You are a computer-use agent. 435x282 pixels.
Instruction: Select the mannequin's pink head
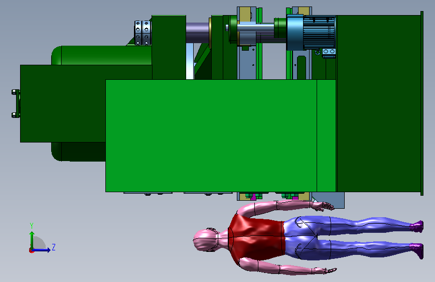coord(205,240)
